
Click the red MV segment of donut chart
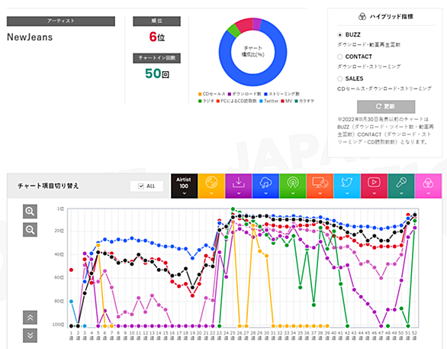pyautogui.click(x=245, y=25)
